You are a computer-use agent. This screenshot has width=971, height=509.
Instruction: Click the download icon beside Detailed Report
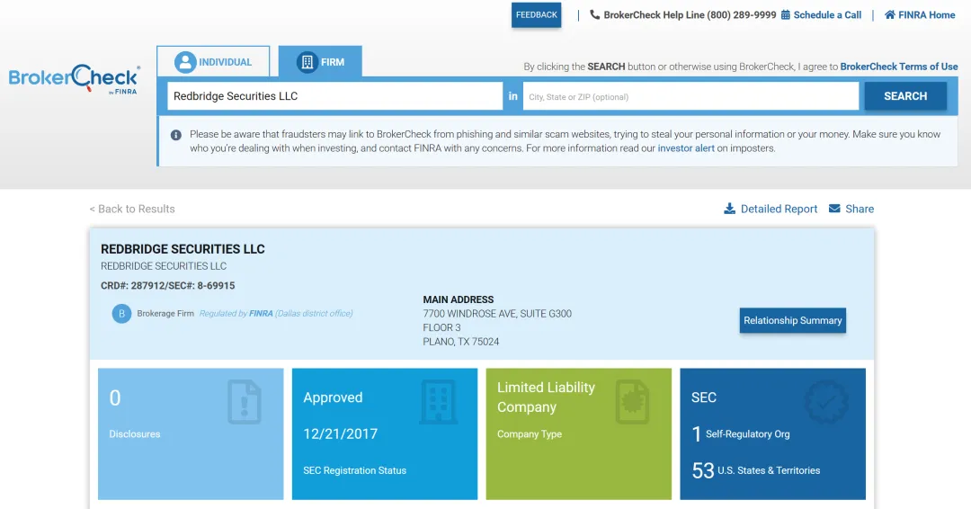[x=729, y=209]
